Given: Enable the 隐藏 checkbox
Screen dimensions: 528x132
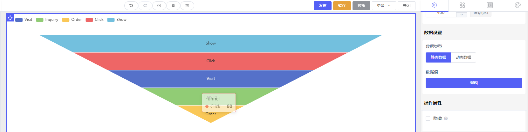Looking at the screenshot, I should point(428,118).
